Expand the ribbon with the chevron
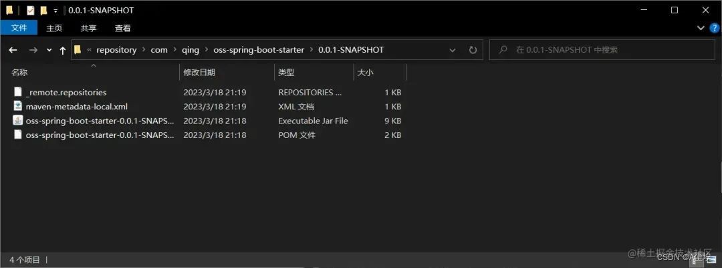 click(701, 28)
